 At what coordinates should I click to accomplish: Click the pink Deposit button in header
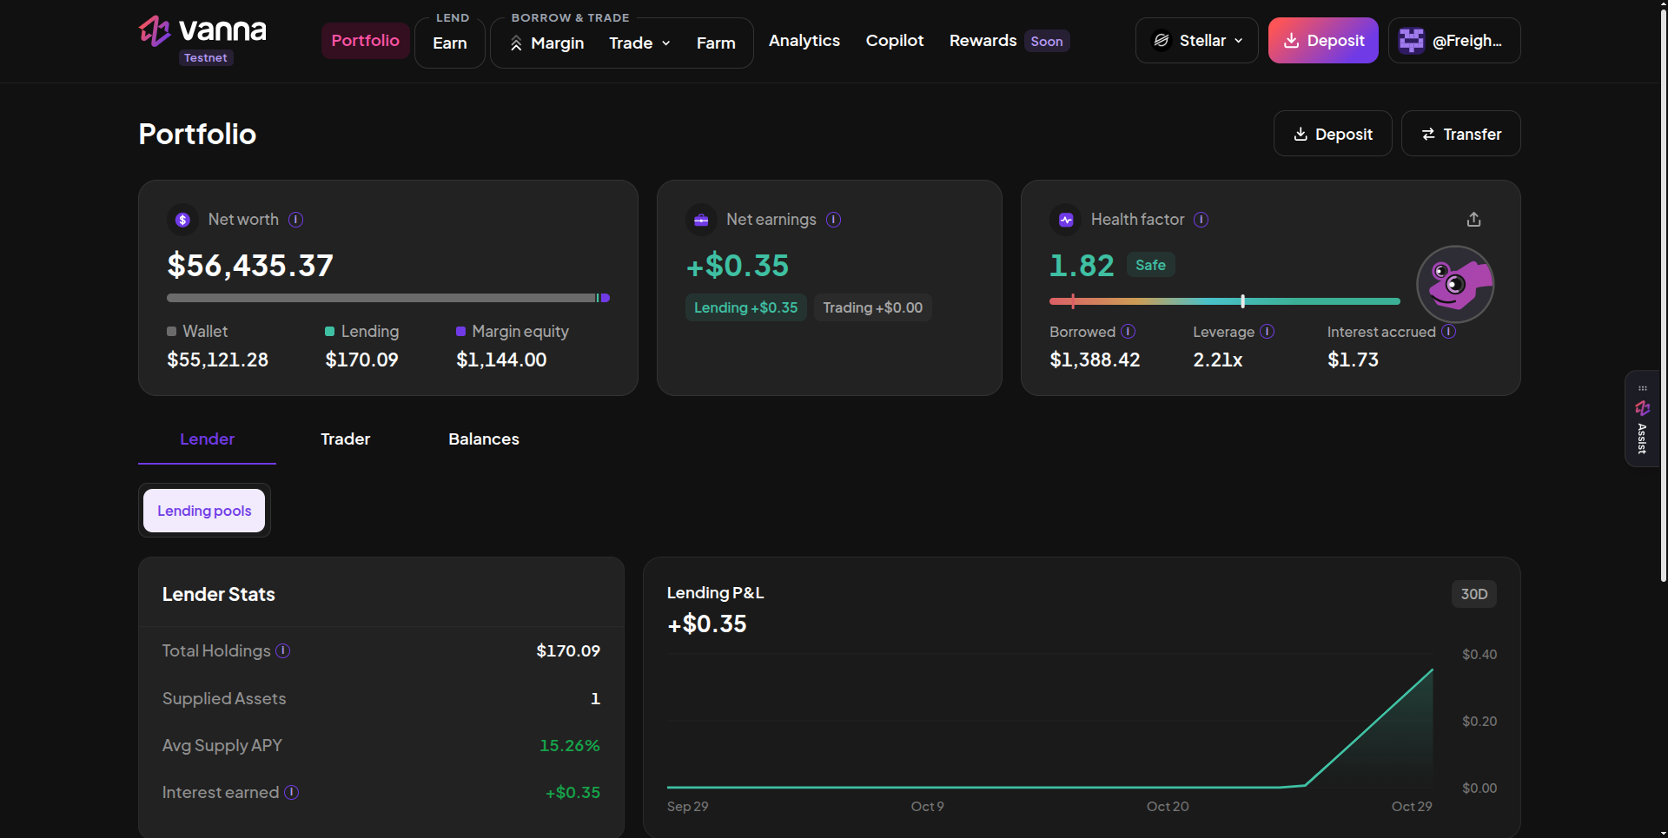[x=1323, y=41]
